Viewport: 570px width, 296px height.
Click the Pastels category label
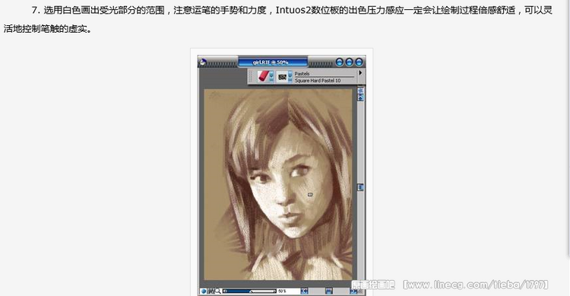pyautogui.click(x=302, y=74)
